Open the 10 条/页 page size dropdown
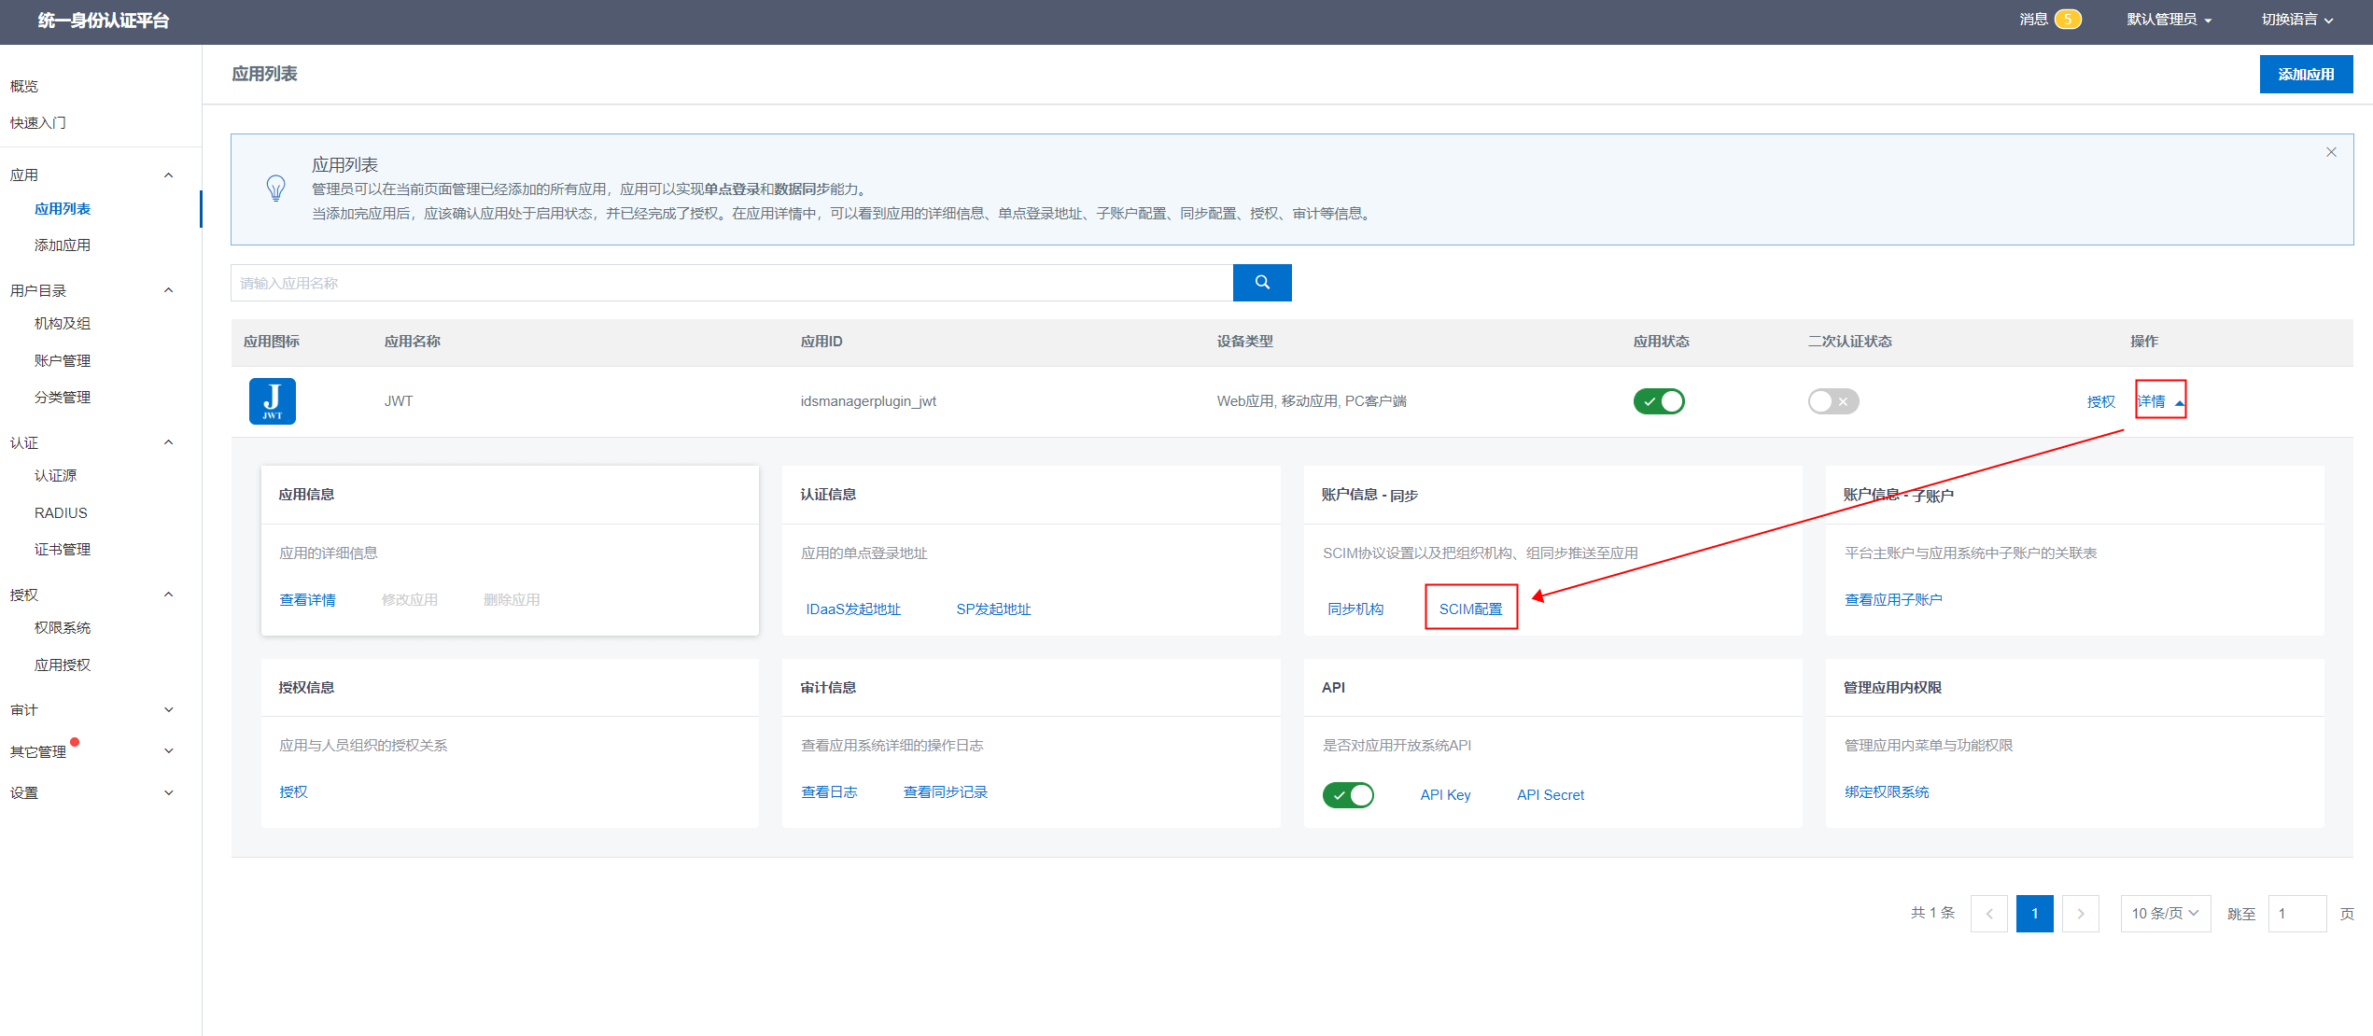This screenshot has width=2373, height=1036. click(x=2165, y=914)
